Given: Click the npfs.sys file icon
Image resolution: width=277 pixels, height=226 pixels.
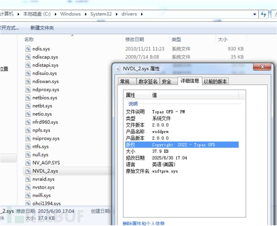Looking at the screenshot, I should click(x=28, y=130).
